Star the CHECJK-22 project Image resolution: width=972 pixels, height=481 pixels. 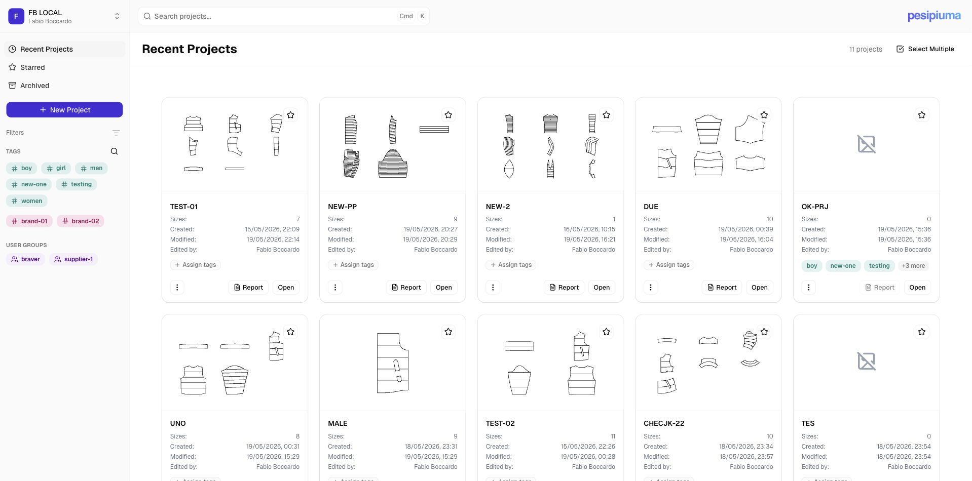(764, 332)
